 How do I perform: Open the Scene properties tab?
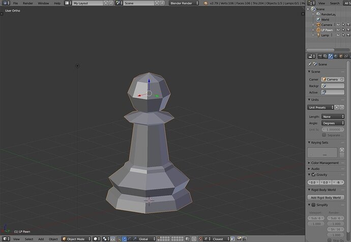331,56
